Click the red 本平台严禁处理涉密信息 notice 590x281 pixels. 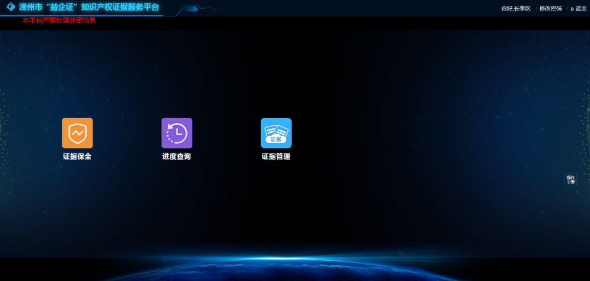[59, 20]
